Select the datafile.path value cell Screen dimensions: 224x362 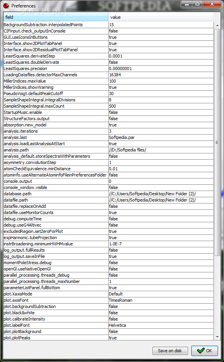tap(161, 200)
